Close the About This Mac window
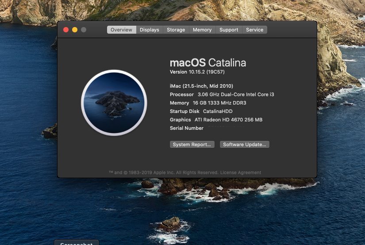Viewport: 365px width, 245px height. [66, 30]
